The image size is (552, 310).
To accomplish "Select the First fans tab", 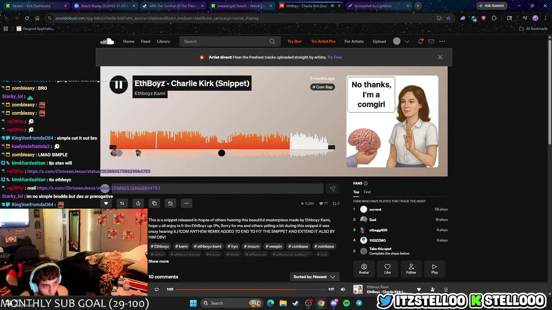I will pyautogui.click(x=367, y=192).
